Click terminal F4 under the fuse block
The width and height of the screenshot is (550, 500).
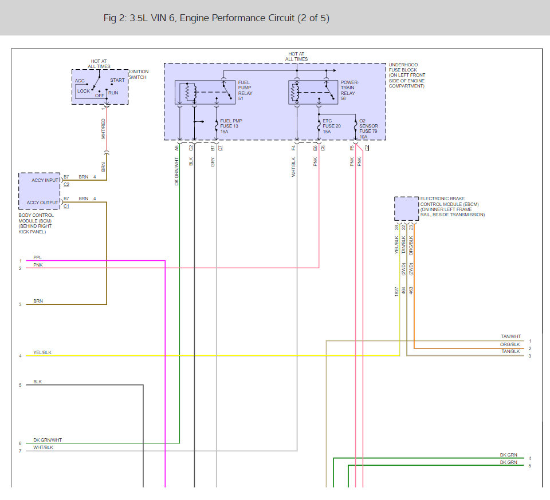(293, 148)
